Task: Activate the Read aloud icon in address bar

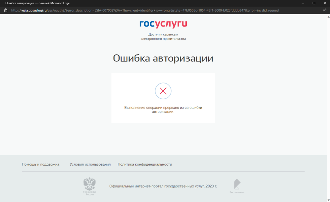Action: pyautogui.click(x=324, y=10)
